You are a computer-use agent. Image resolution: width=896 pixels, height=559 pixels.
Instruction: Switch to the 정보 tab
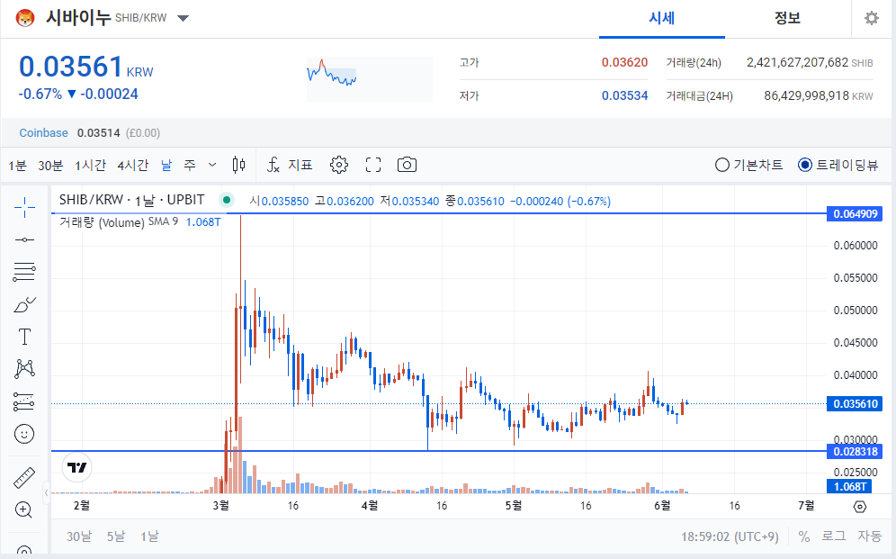pos(787,19)
